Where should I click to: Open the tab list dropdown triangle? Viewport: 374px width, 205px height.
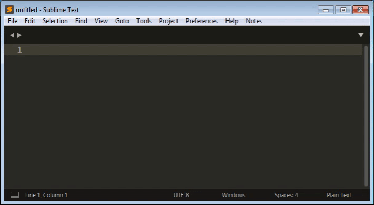(361, 35)
